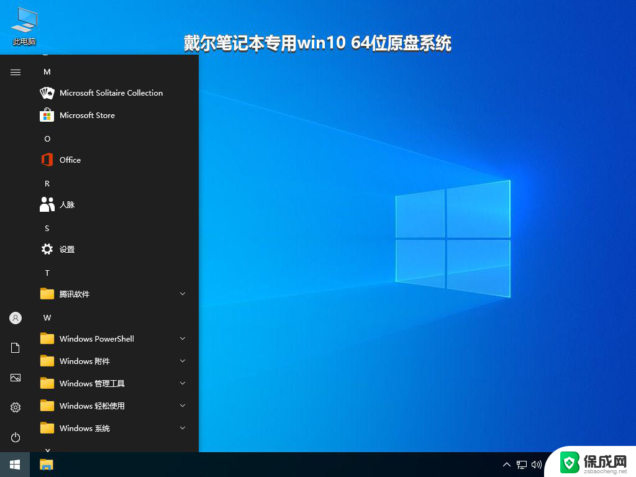
Task: Click the Power button icon
Action: pyautogui.click(x=16, y=437)
